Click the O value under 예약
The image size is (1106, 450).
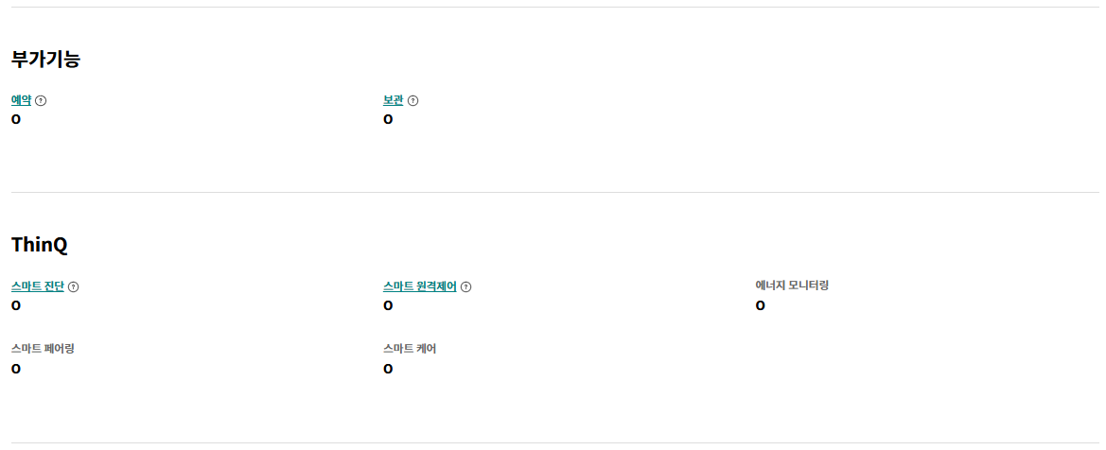coord(16,119)
